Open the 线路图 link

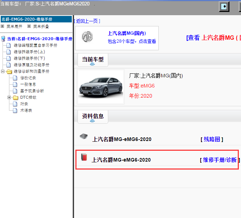(x=212, y=139)
